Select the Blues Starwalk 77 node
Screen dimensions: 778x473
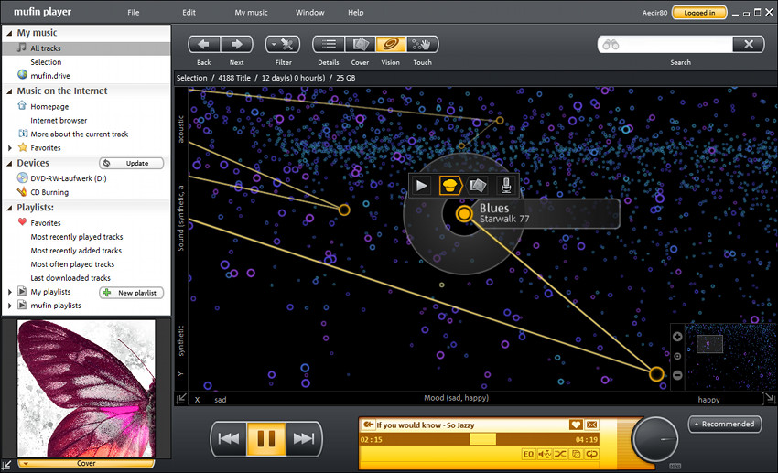(x=464, y=214)
